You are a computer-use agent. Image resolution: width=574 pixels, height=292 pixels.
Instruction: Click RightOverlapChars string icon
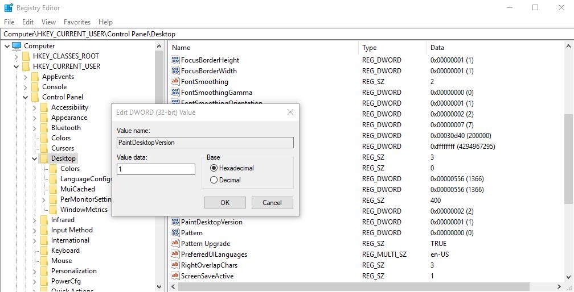coord(175,265)
